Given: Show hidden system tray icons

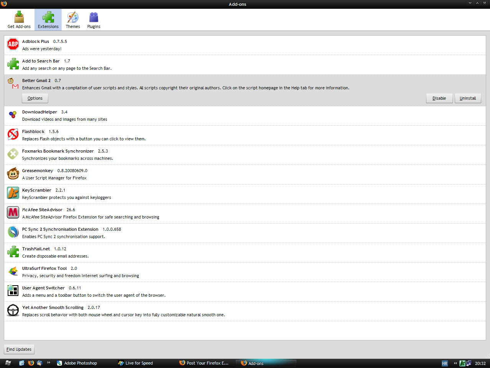Looking at the screenshot, I should pos(455,363).
